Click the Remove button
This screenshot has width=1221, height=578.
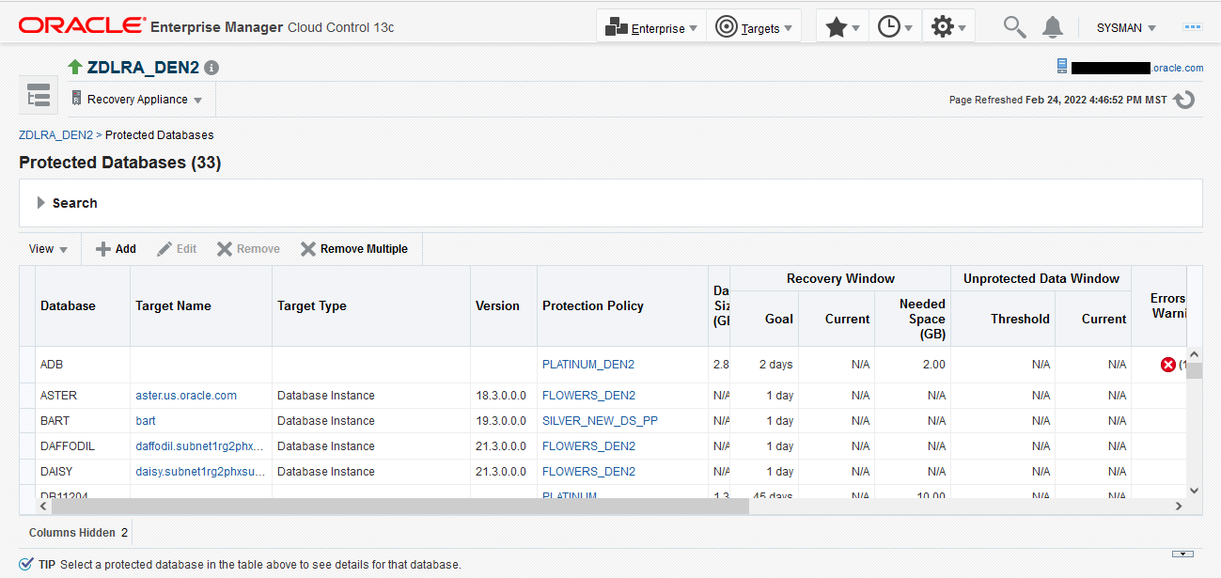click(x=248, y=249)
